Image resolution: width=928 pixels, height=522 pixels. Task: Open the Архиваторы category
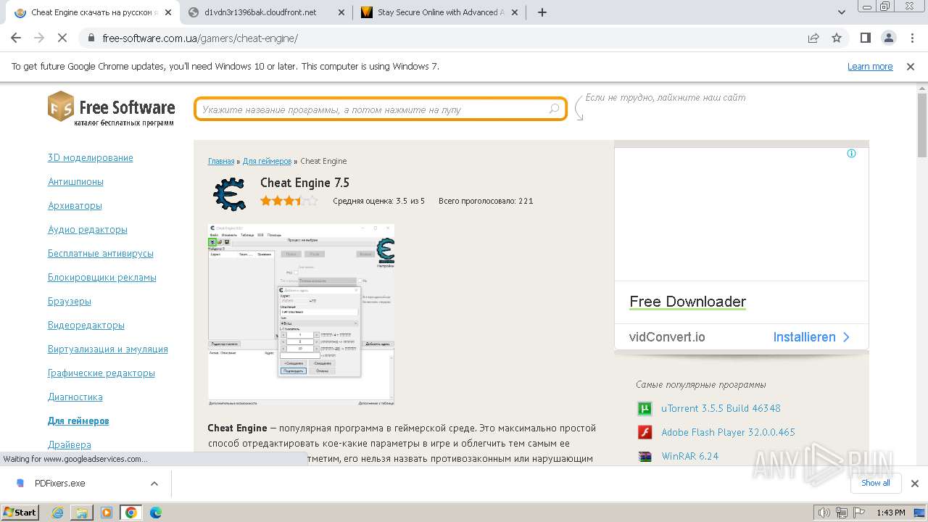(75, 205)
